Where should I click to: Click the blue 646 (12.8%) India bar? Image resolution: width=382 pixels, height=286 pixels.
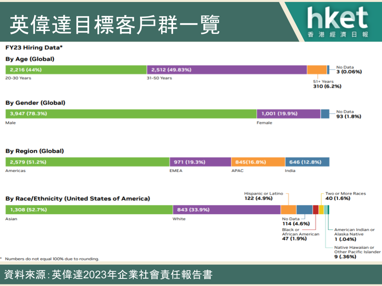[307, 162]
